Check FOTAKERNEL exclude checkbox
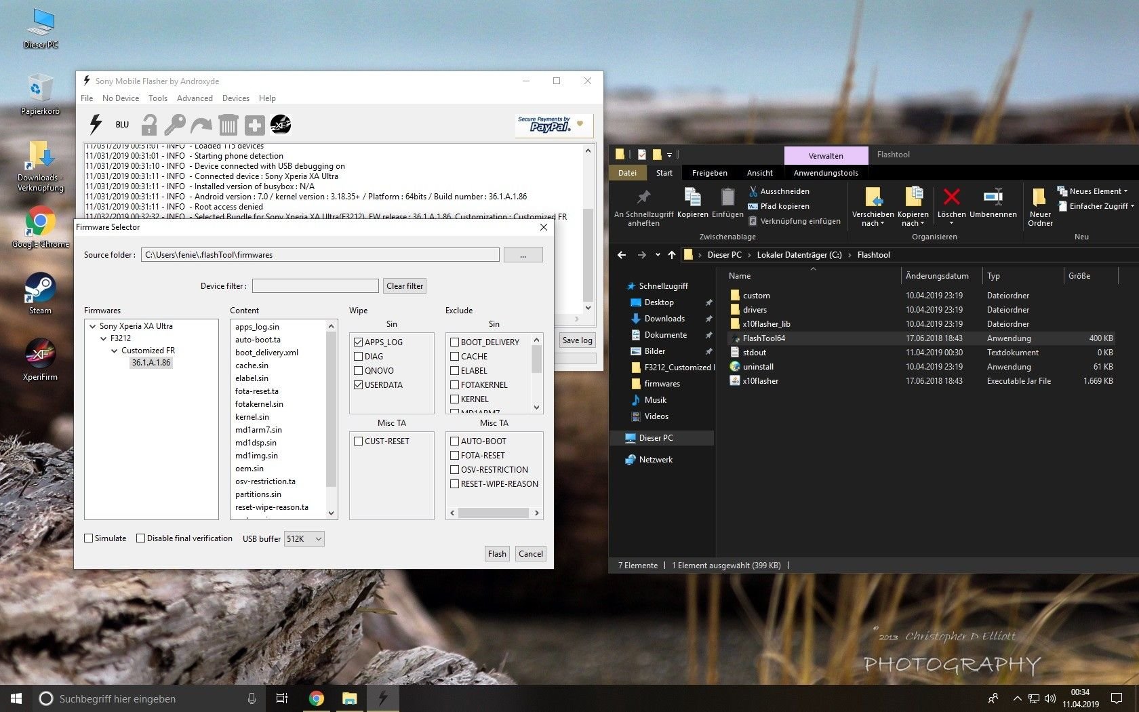The height and width of the screenshot is (712, 1139). [455, 384]
